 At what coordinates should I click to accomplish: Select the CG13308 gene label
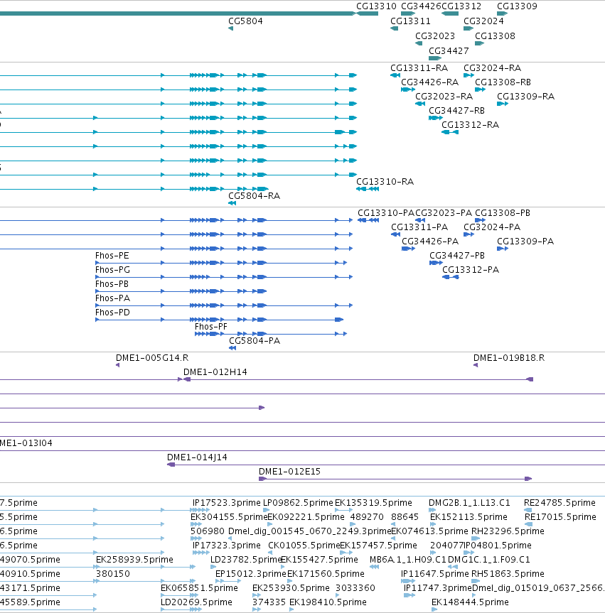click(495, 36)
